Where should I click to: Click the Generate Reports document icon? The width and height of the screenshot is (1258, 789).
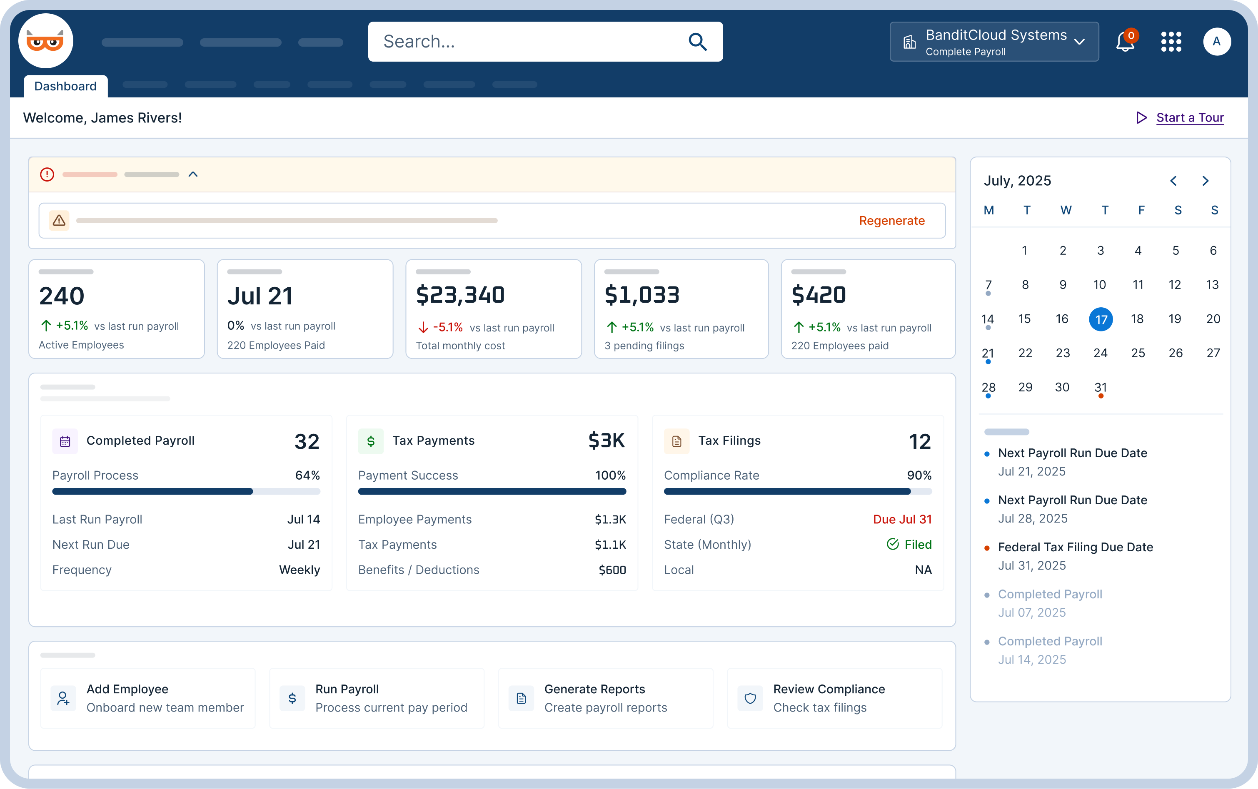click(520, 698)
